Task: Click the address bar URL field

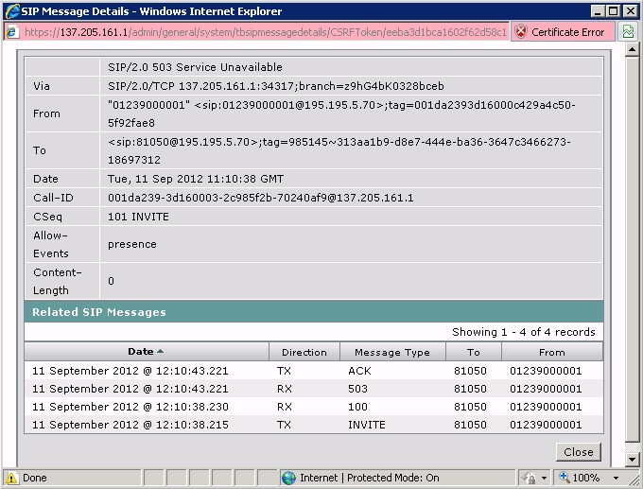Action: (266, 32)
